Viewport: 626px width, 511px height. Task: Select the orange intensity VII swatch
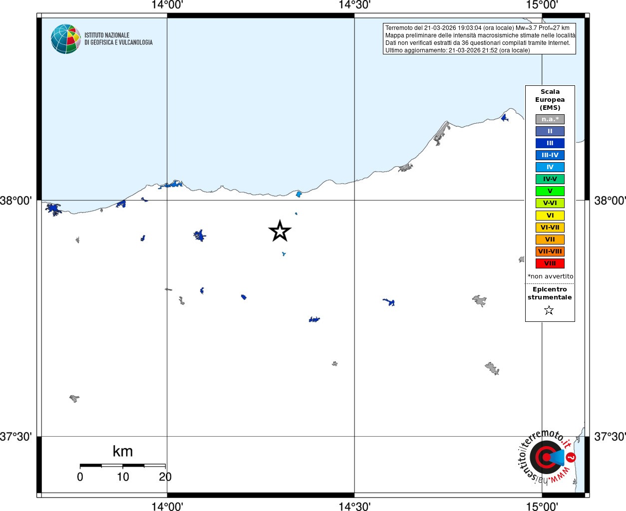550,240
